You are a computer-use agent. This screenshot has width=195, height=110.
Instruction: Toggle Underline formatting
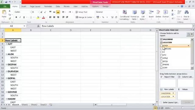tap(24, 17)
